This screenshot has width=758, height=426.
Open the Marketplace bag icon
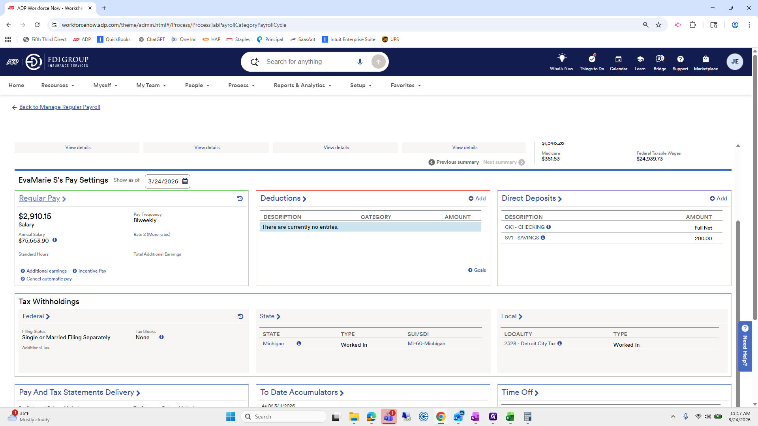click(705, 59)
